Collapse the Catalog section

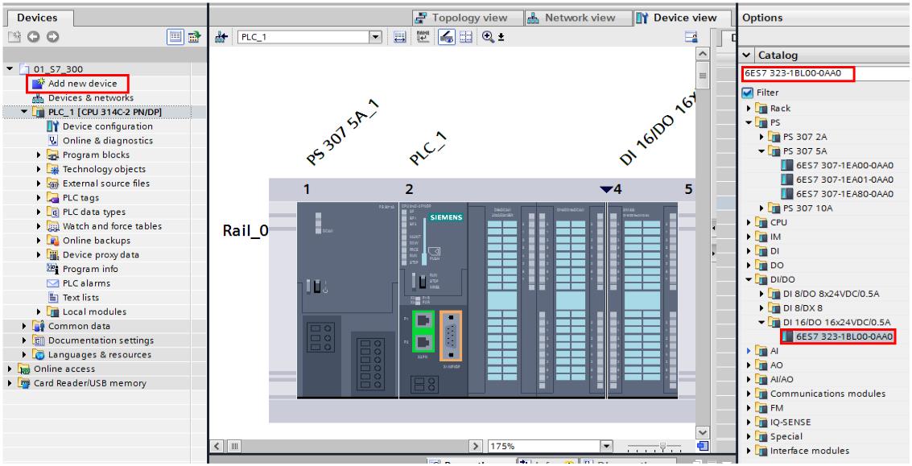click(748, 56)
